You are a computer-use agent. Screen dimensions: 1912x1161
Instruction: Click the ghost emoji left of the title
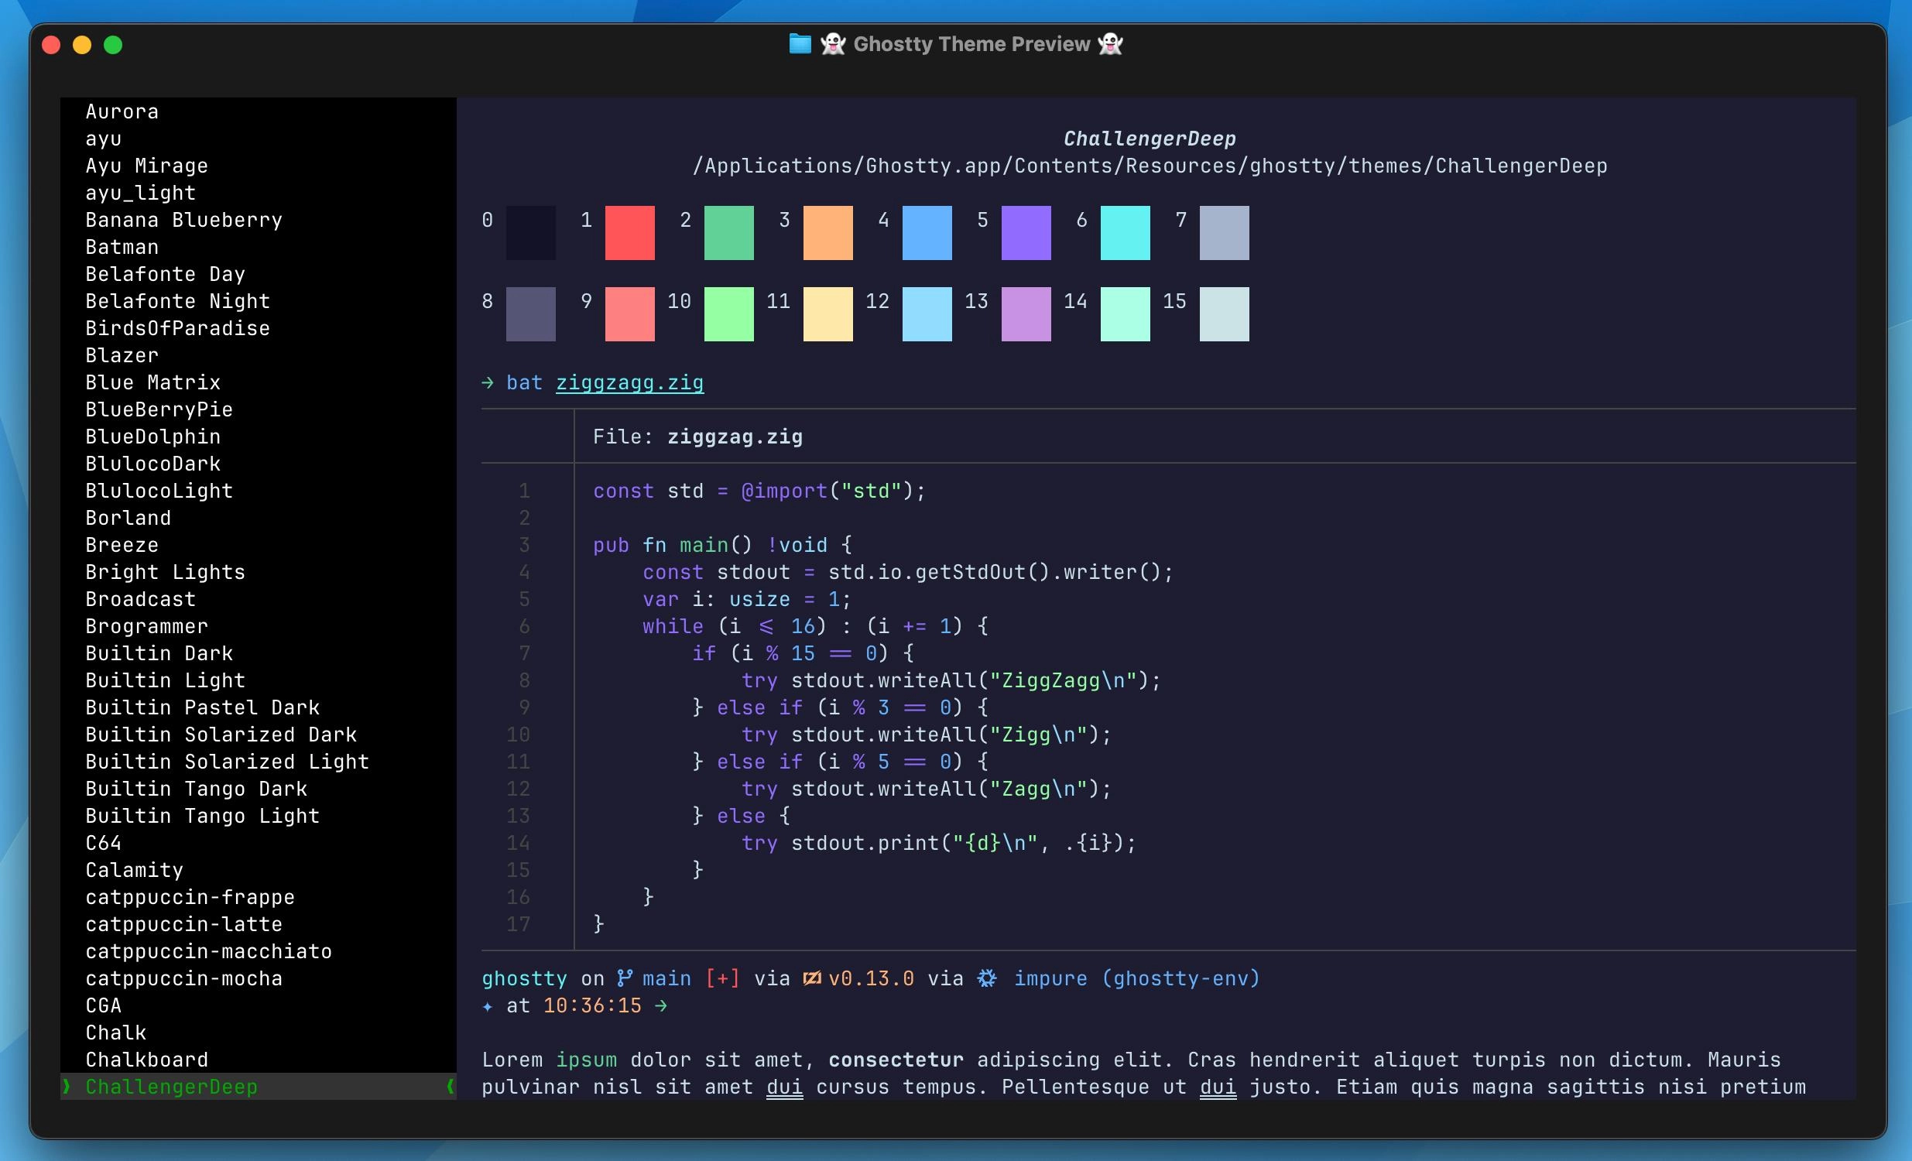tap(833, 43)
